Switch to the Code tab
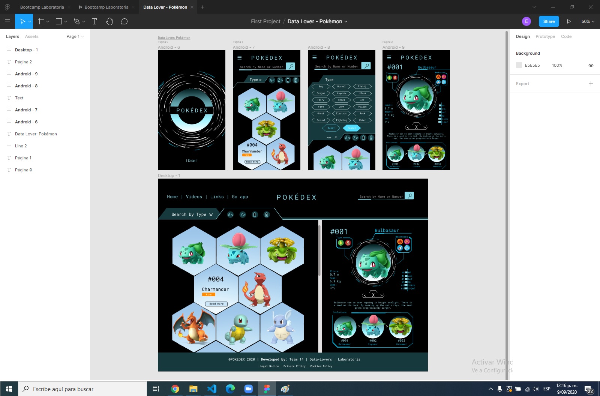This screenshot has height=396, width=600. point(566,36)
